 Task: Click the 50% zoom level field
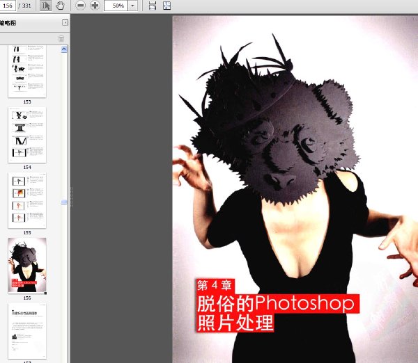[116, 6]
